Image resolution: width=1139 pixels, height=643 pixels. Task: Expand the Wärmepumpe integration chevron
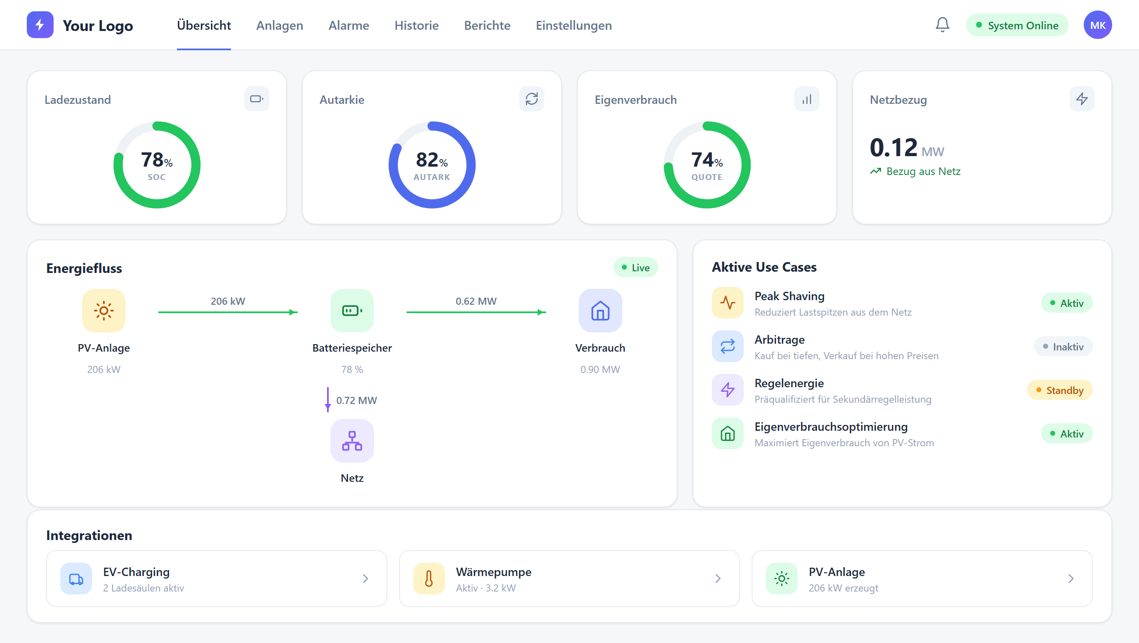click(718, 579)
